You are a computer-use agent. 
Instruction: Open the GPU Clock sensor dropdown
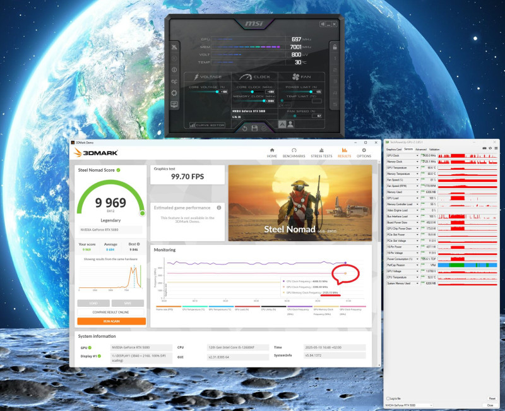[417, 155]
